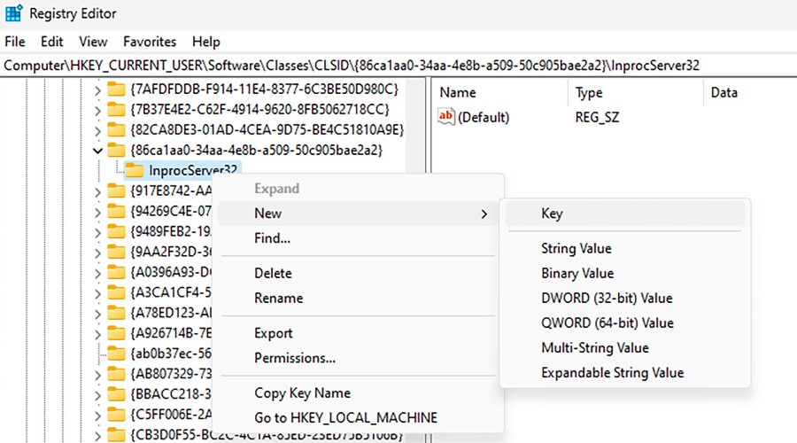Image resolution: width=797 pixels, height=443 pixels.
Task: Click folder icon of {A78ED123 key
Action: coord(116,313)
